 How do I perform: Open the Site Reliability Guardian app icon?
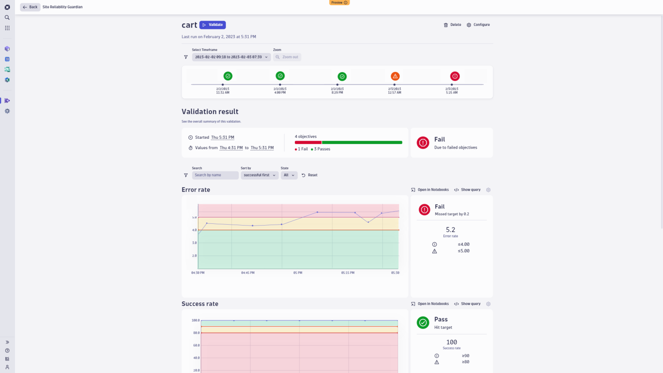7,100
